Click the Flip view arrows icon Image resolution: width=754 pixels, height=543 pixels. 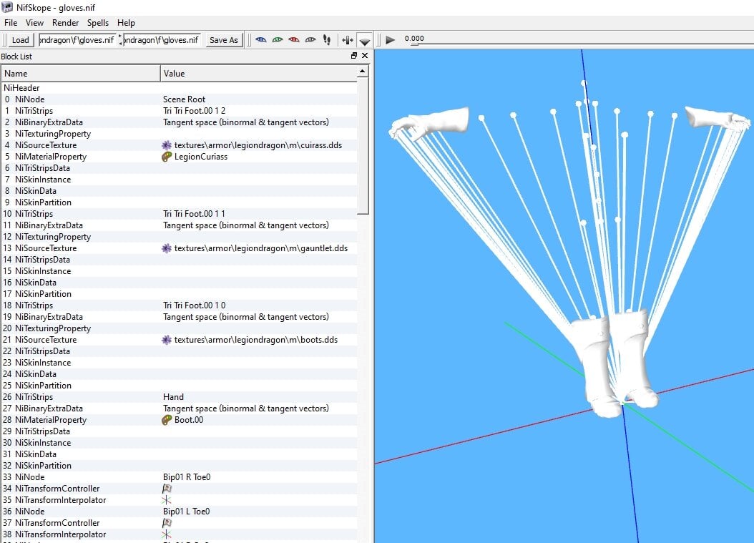[348, 40]
